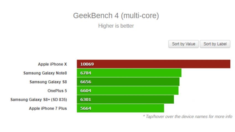Click the red iPhone X bar
Viewport: 235px width, 132px height.
[x=153, y=64]
